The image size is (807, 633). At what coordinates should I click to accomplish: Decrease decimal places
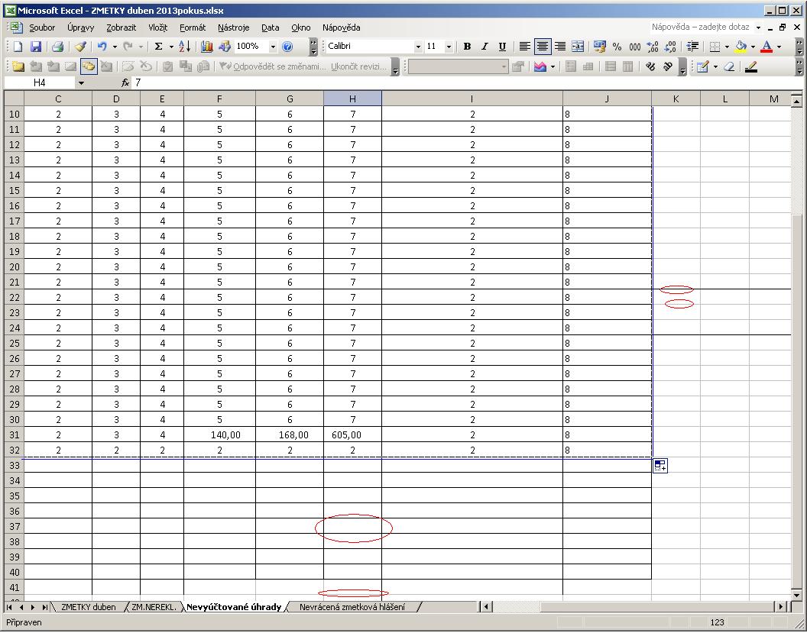670,47
